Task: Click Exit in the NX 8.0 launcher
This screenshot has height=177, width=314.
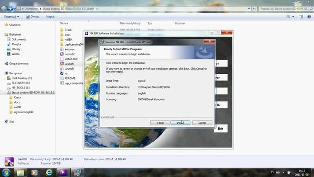Action: tap(220, 129)
